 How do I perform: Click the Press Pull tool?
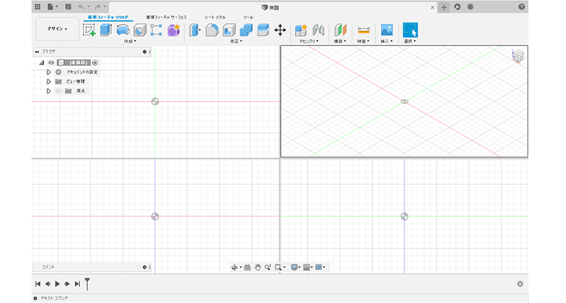194,30
